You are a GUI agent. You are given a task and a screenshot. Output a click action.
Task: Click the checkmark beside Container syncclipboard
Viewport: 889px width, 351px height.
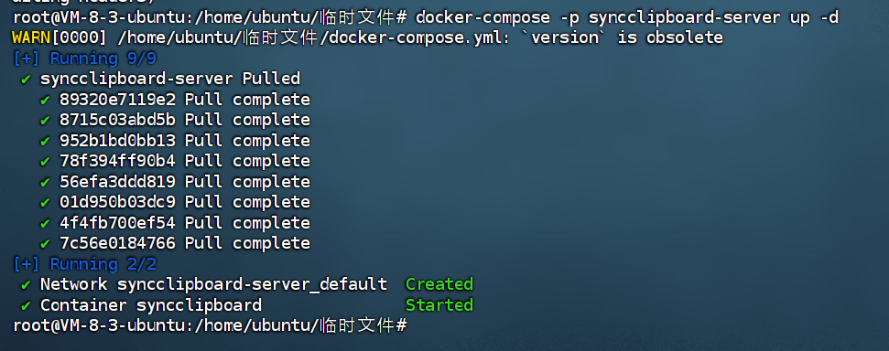(26, 305)
